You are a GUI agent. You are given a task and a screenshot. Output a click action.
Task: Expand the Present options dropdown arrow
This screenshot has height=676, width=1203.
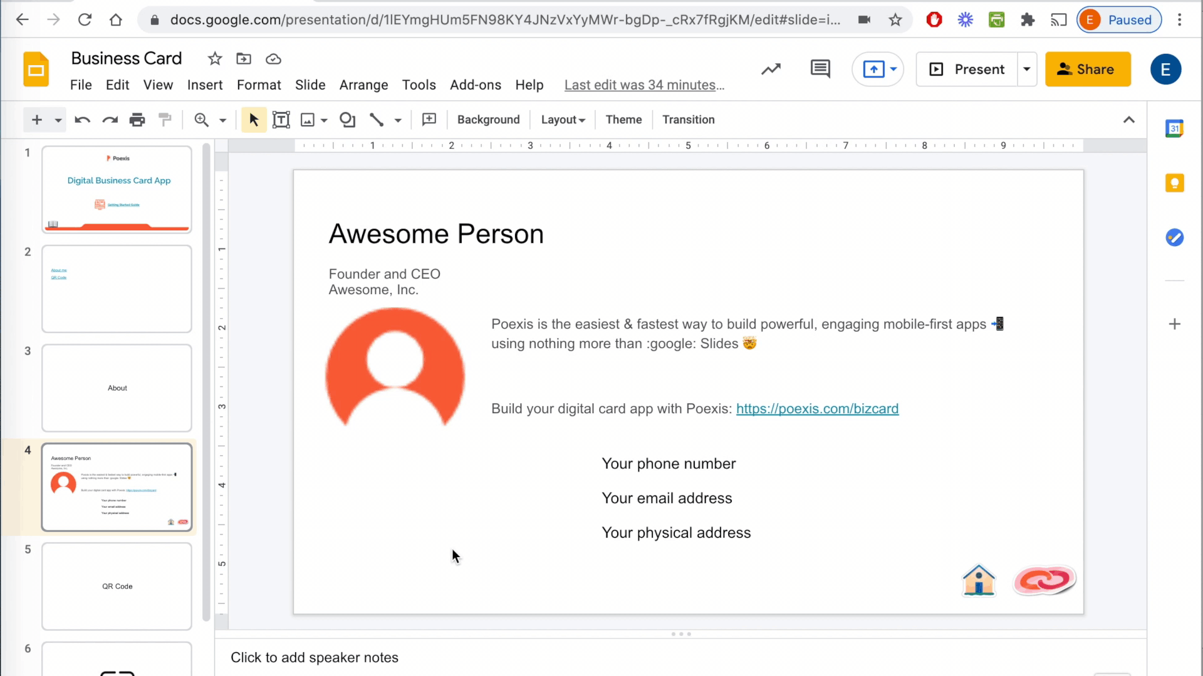(x=1027, y=69)
